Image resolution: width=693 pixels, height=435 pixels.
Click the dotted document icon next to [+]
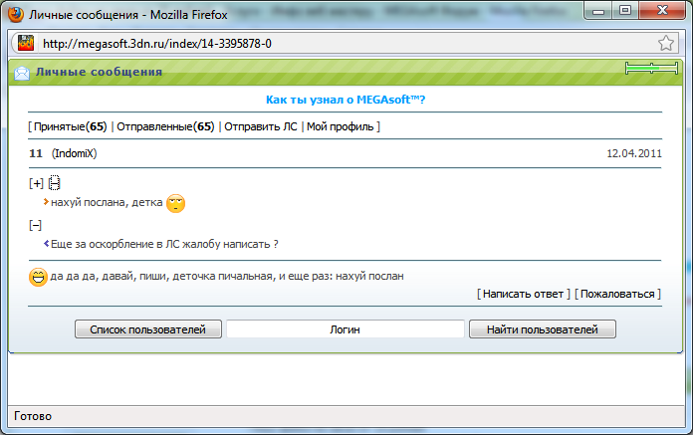point(54,183)
